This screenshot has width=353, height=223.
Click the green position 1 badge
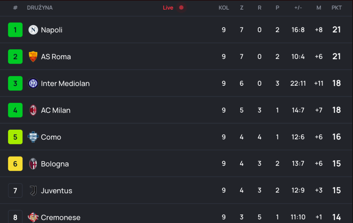[15, 30]
